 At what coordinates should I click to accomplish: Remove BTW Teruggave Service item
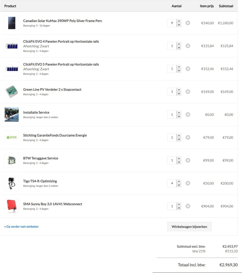188,161
